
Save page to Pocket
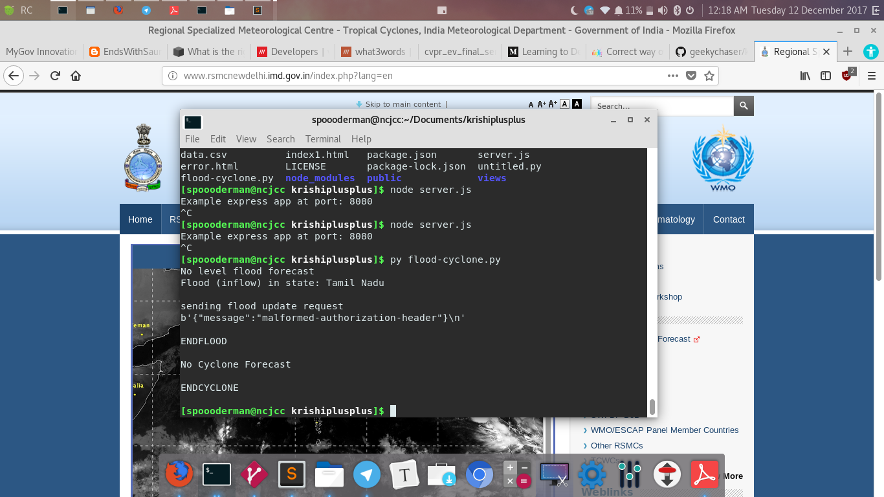tap(691, 76)
